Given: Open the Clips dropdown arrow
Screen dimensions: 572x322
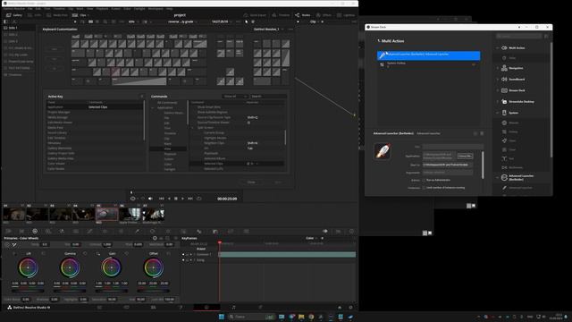Looking at the screenshot, I should (88, 15).
